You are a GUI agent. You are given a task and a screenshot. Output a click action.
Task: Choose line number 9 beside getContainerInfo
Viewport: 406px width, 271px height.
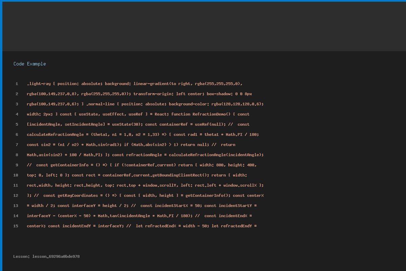point(17,165)
